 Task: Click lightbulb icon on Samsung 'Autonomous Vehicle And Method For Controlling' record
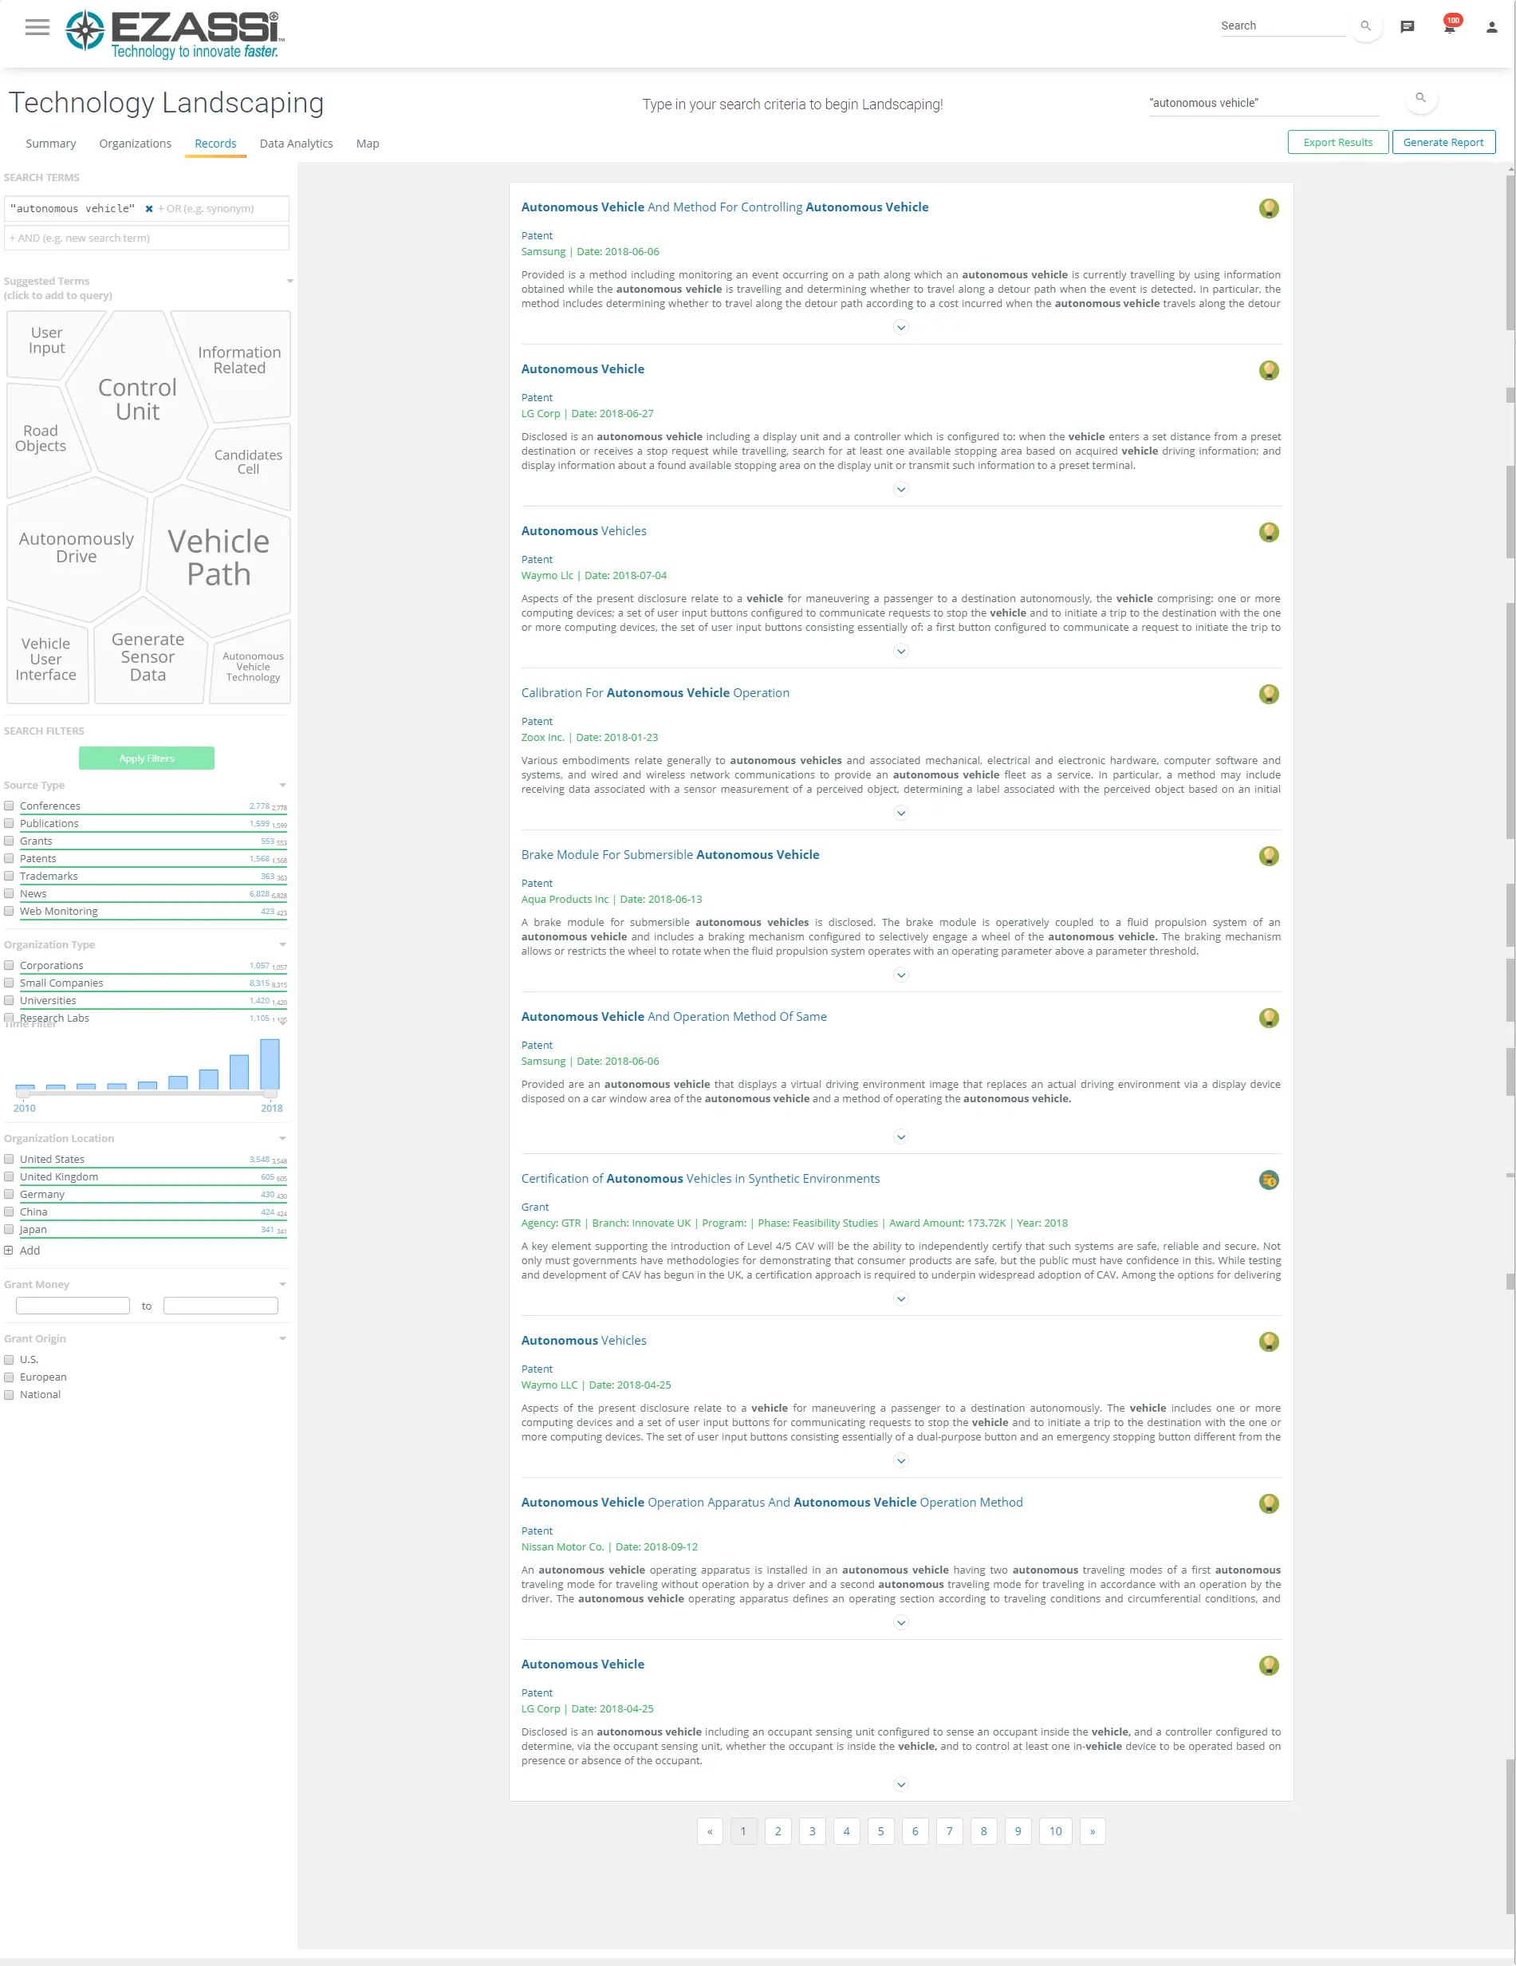(x=1269, y=209)
